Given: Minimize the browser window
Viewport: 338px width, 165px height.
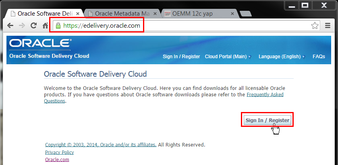Looking at the screenshot, I should coord(292,5).
